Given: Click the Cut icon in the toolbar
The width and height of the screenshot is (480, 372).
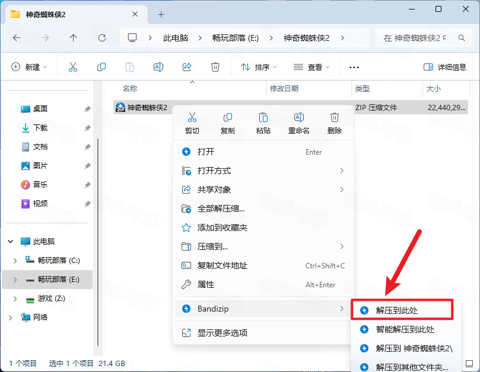Looking at the screenshot, I should [73, 67].
